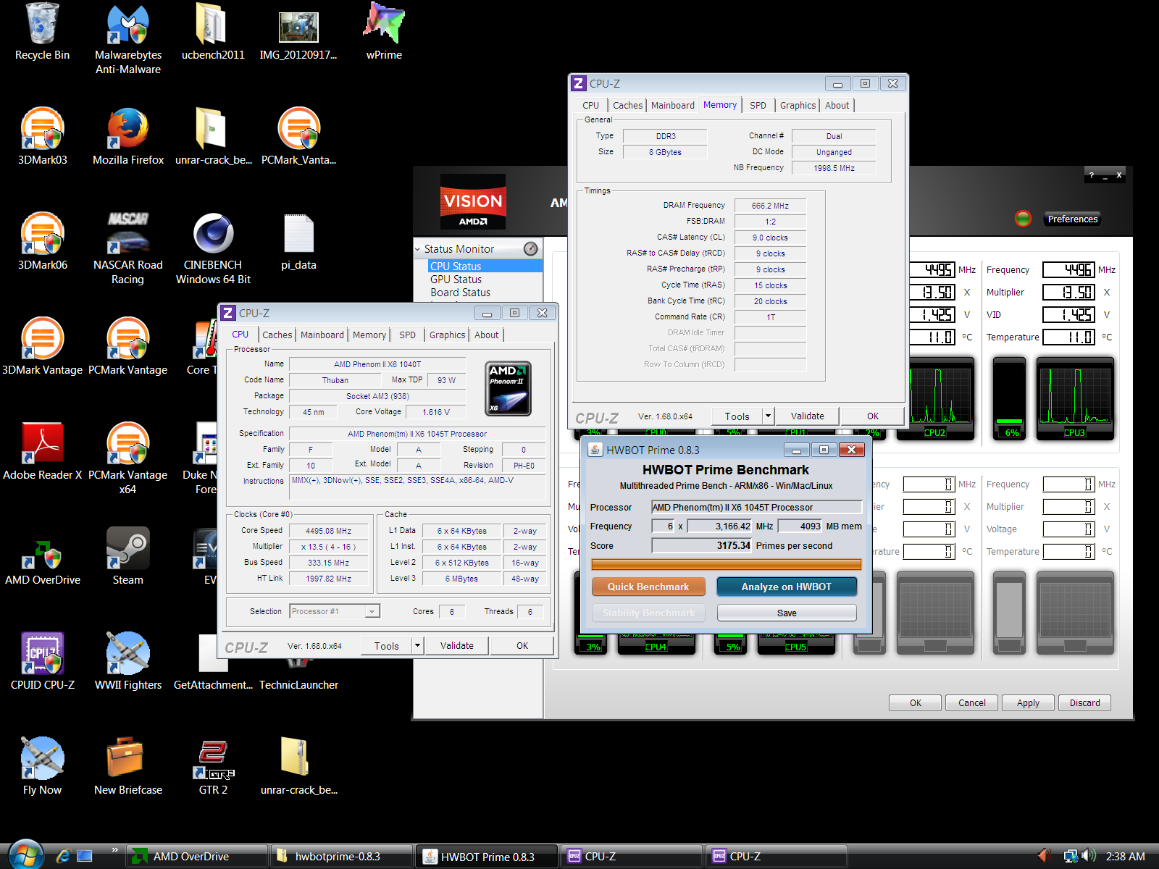Select the 3DMark Vantage shortcut
This screenshot has width=1159, height=869.
click(42, 348)
